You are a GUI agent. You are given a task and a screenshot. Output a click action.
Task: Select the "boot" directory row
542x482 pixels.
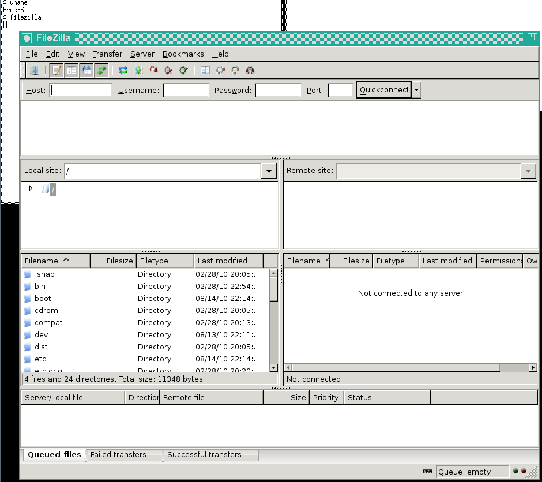pos(145,298)
